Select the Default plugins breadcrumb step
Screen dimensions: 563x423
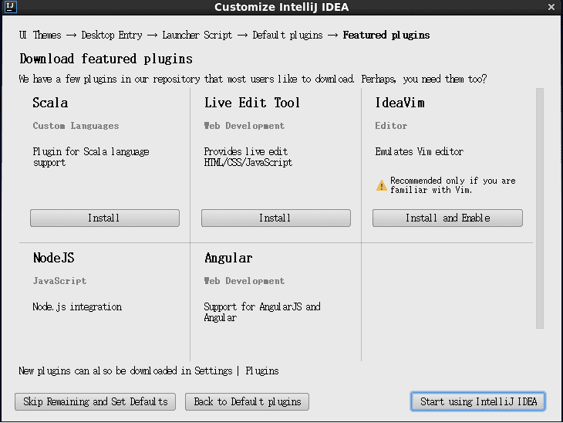coord(288,36)
